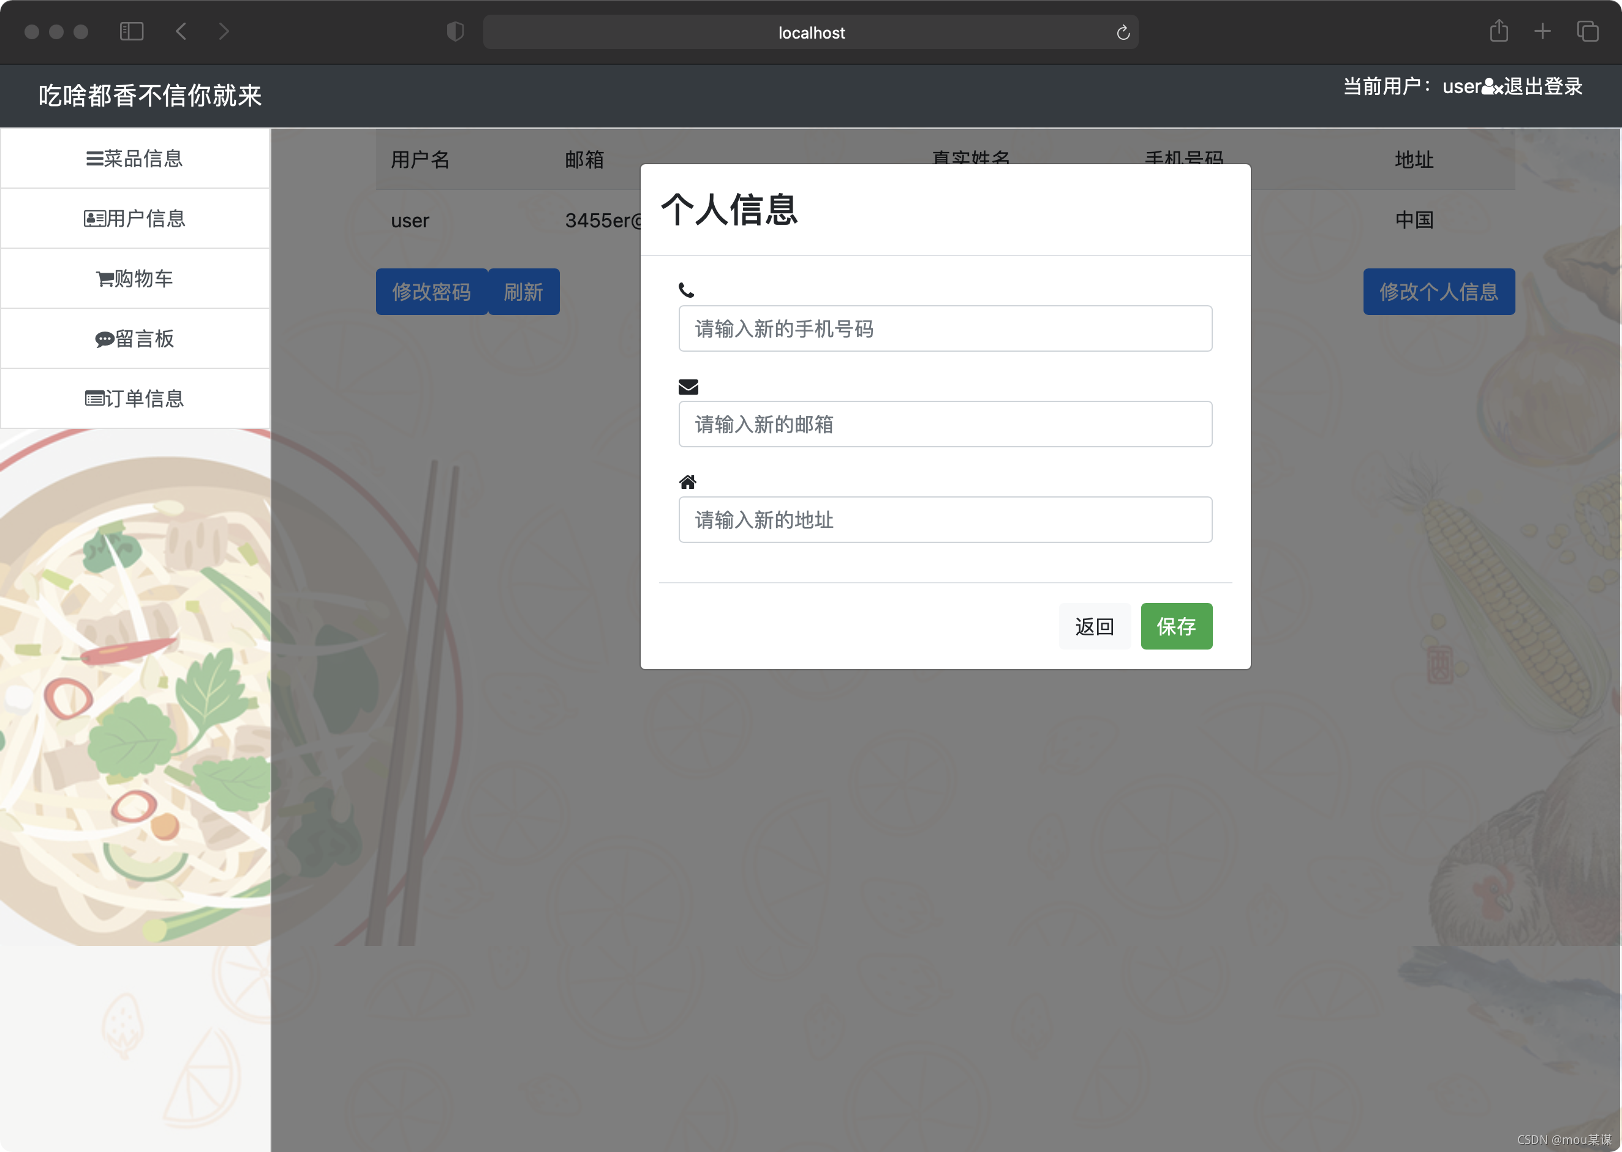Screen dimensions: 1622x1152
Task: Show the tab overview icon
Action: (x=1588, y=31)
